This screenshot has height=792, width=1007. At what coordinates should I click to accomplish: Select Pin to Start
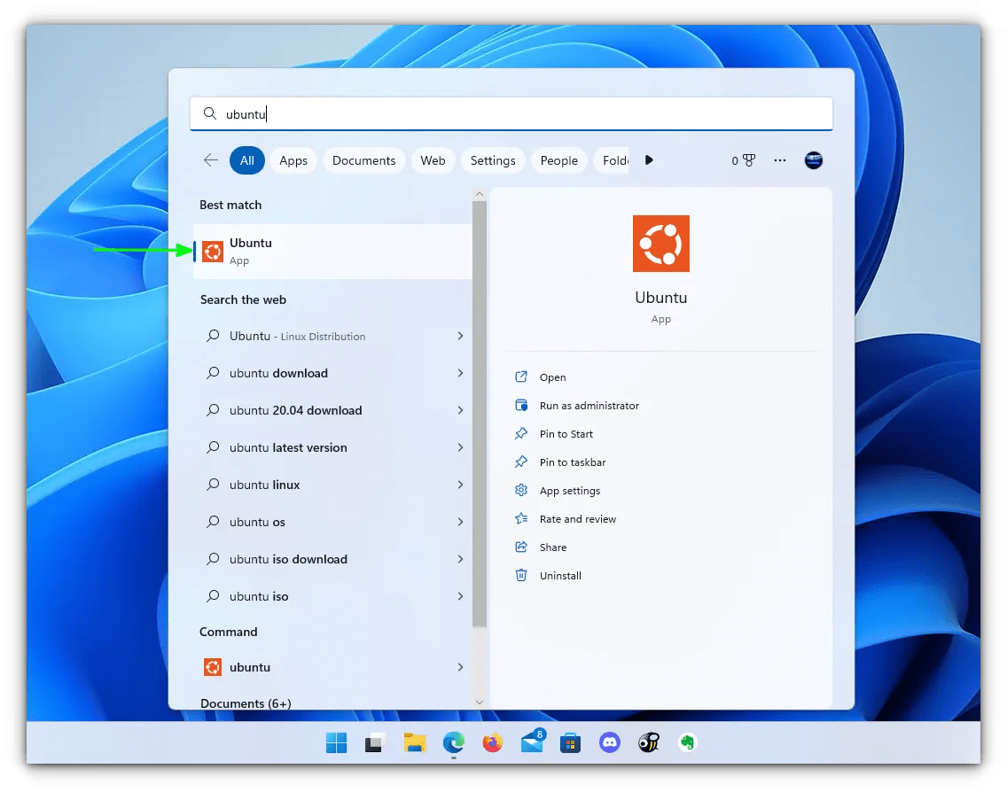click(566, 434)
